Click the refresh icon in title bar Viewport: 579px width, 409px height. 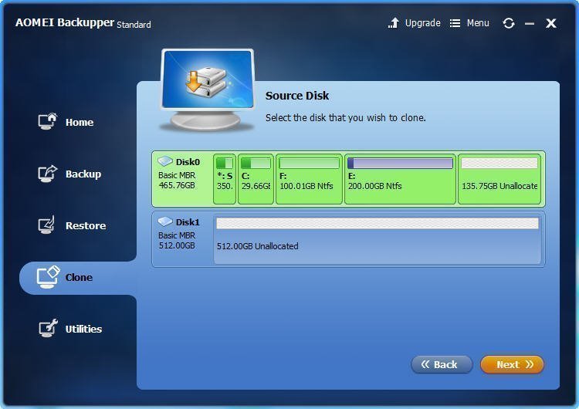509,23
